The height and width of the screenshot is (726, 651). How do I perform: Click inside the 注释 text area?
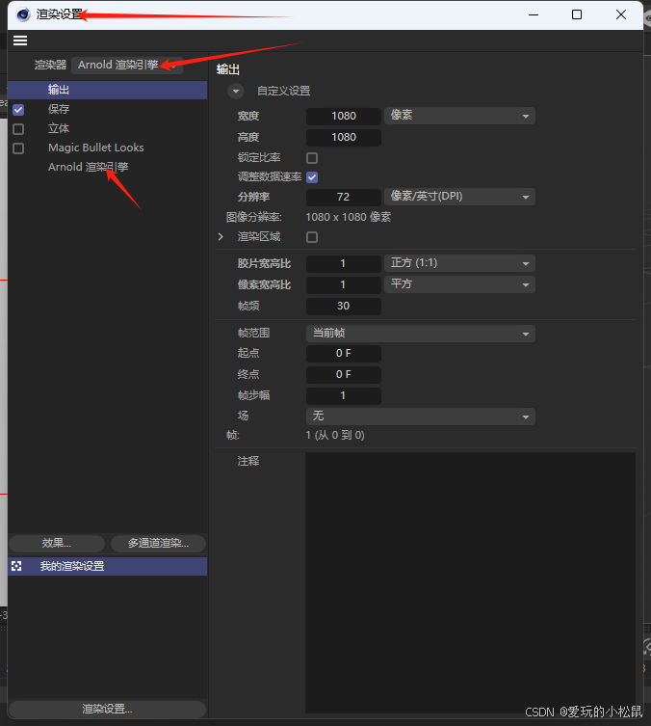470,582
